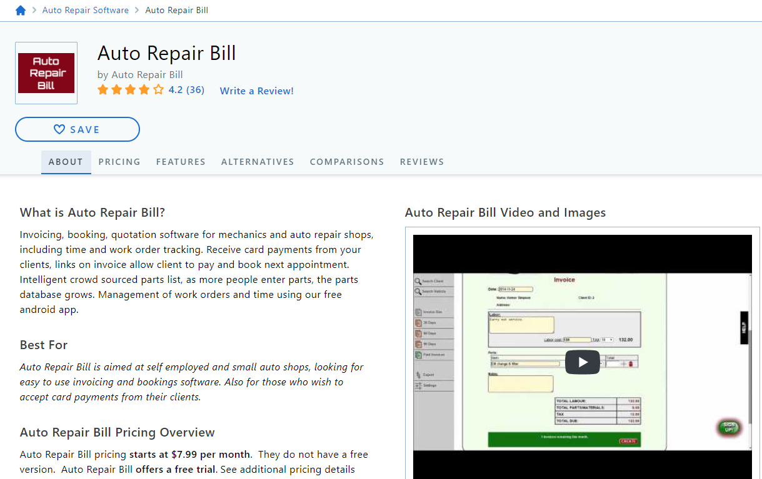Image resolution: width=762 pixels, height=479 pixels.
Task: Click the by Auto Repair Bill vendor text
Action: point(140,74)
